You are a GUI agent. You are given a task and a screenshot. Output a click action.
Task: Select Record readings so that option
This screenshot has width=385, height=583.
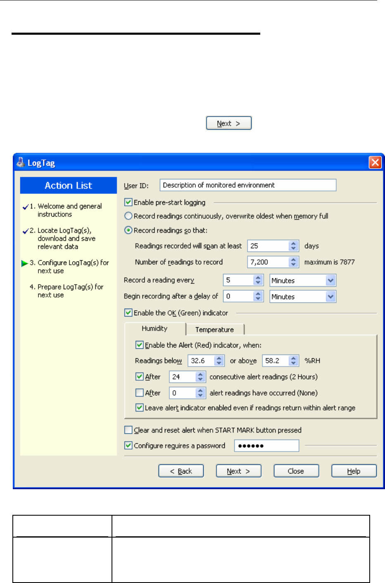click(x=128, y=230)
